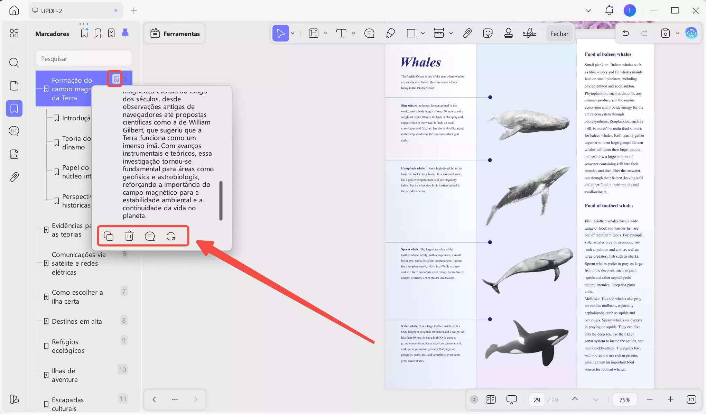Select the Destinos em alta bookmark
Viewport: 706px width, 414px height.
click(x=77, y=321)
